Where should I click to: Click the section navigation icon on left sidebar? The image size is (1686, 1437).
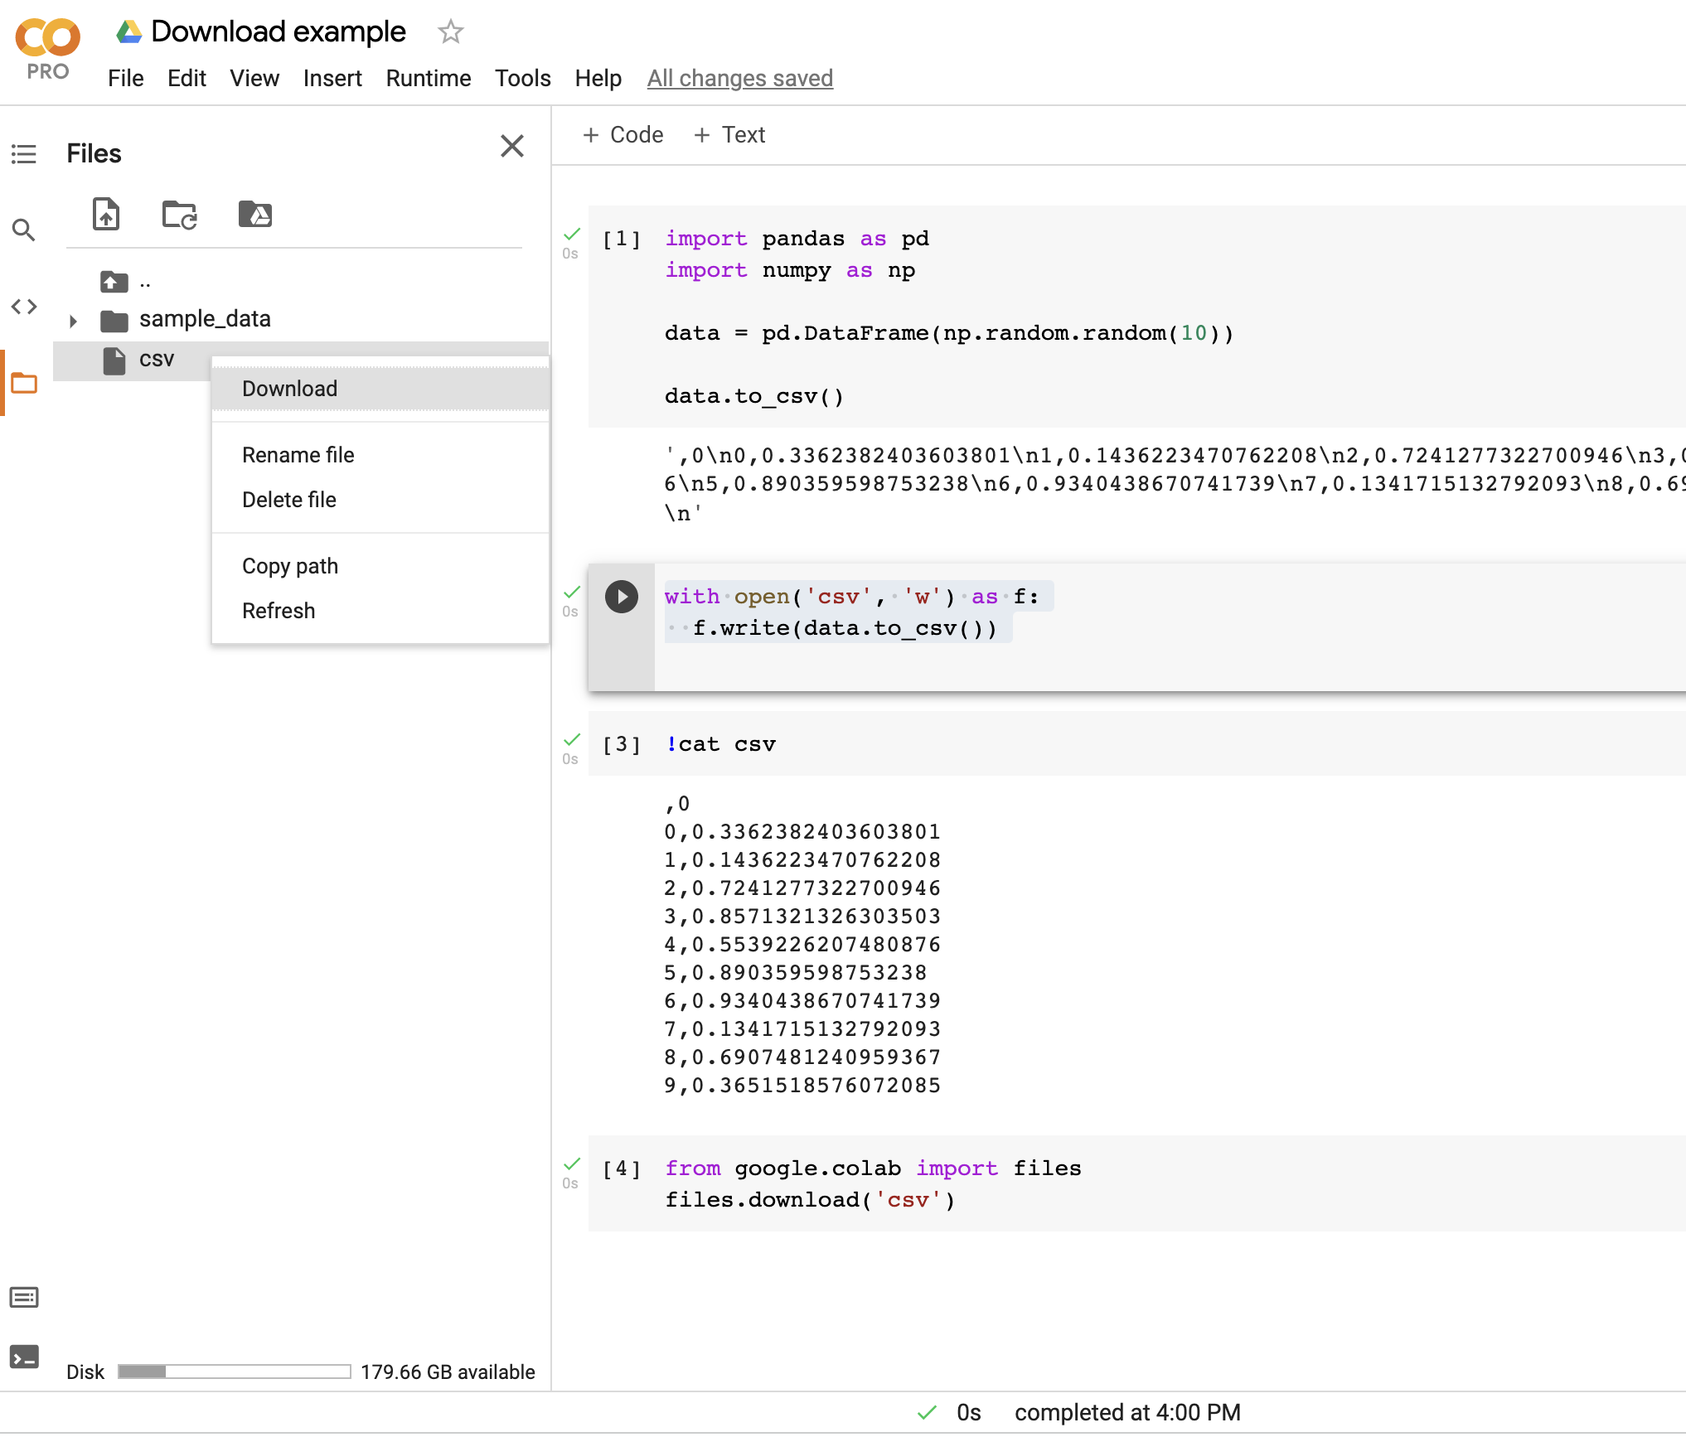(24, 152)
